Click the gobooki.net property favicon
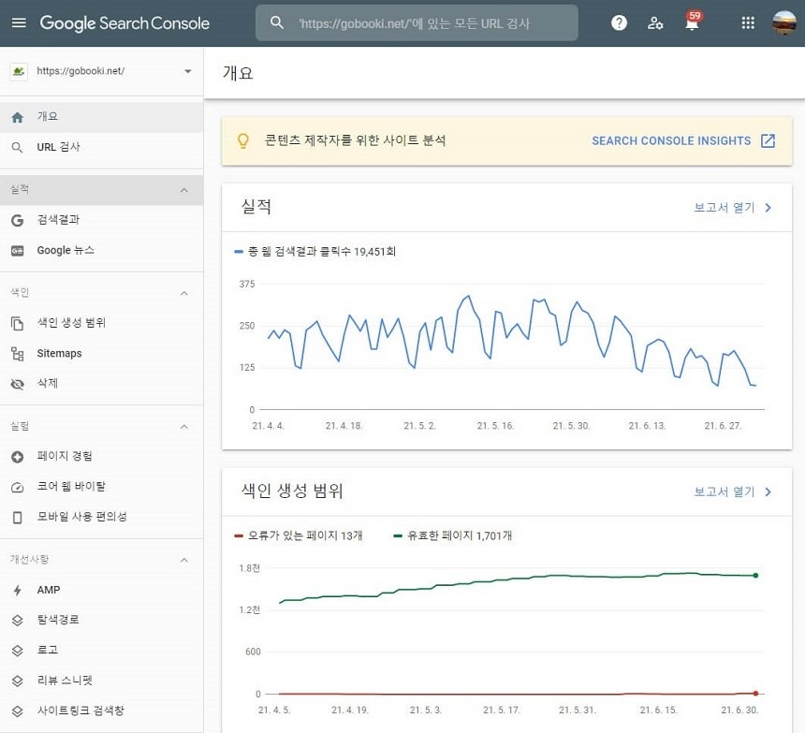Screen dimensions: 805x733 click(x=19, y=71)
